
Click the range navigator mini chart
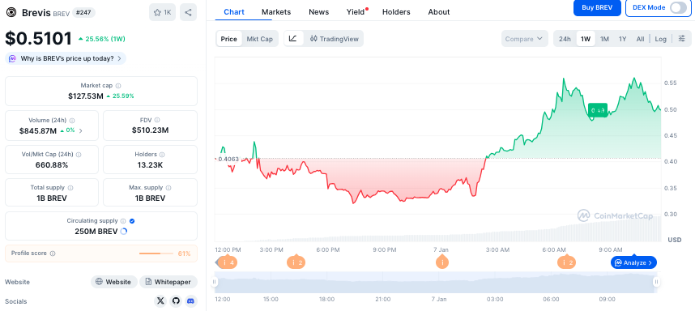[435, 282]
